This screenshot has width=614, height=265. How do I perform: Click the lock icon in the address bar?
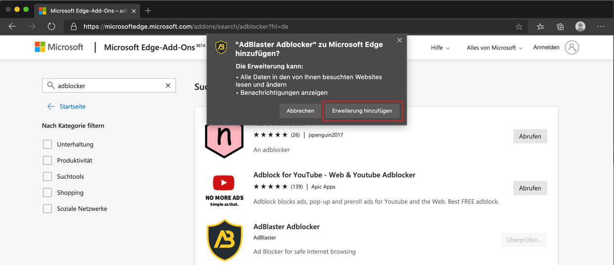(x=74, y=27)
